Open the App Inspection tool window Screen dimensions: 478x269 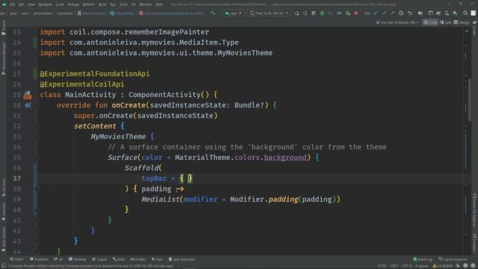pyautogui.click(x=181, y=259)
